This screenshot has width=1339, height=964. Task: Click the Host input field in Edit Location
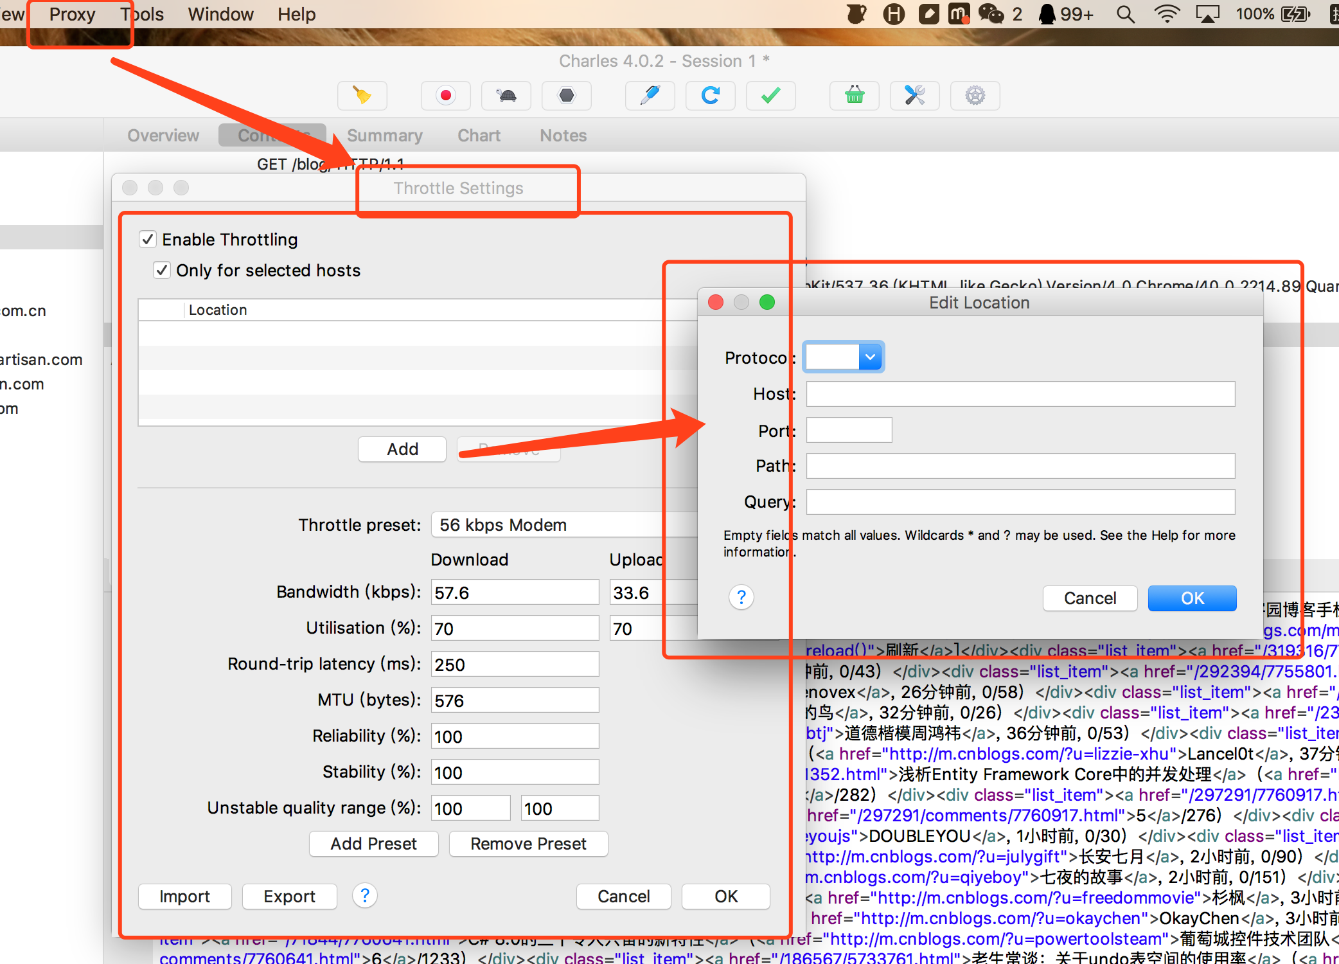pos(1024,393)
